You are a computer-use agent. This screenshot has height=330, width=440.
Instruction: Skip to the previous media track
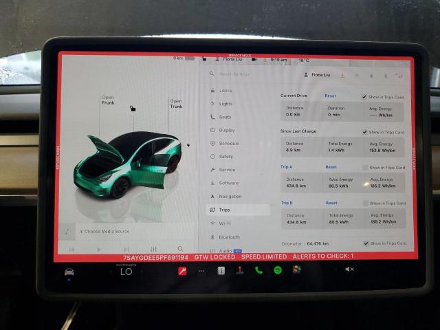coord(71,249)
